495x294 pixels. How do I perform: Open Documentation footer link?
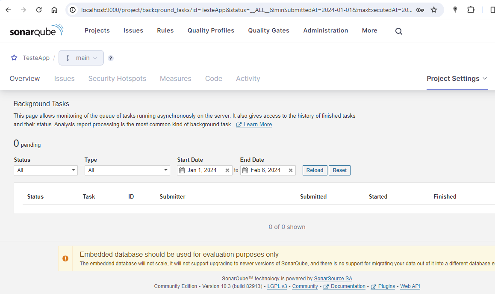pos(345,286)
